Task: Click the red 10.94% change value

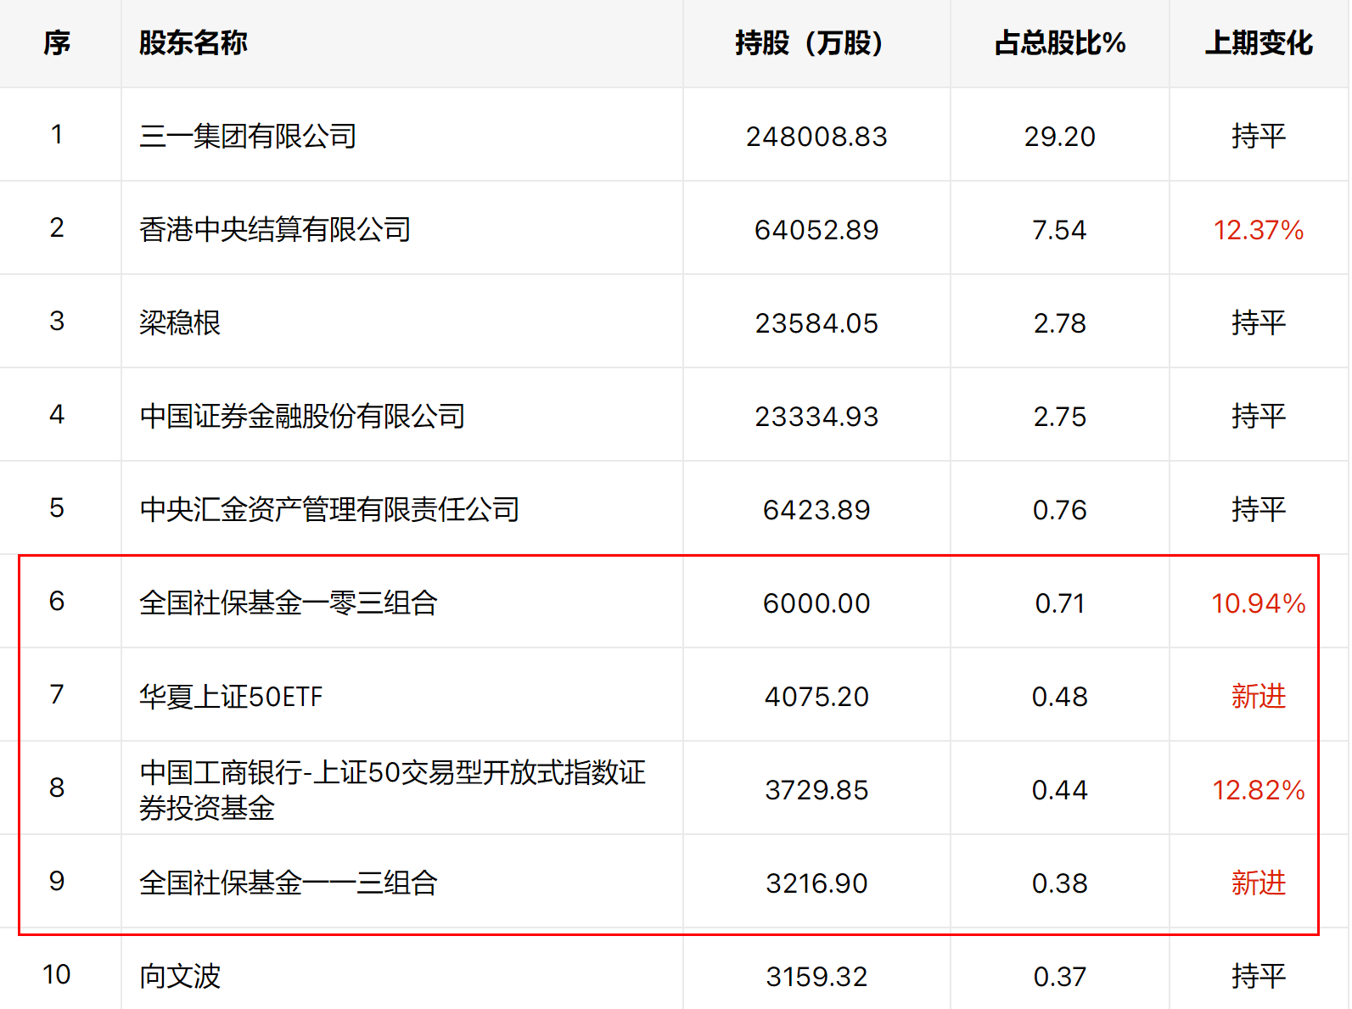Action: [1259, 603]
